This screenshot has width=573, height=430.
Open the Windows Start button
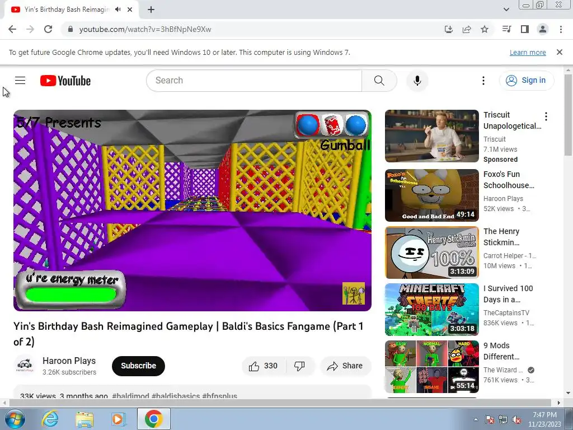[x=15, y=419]
